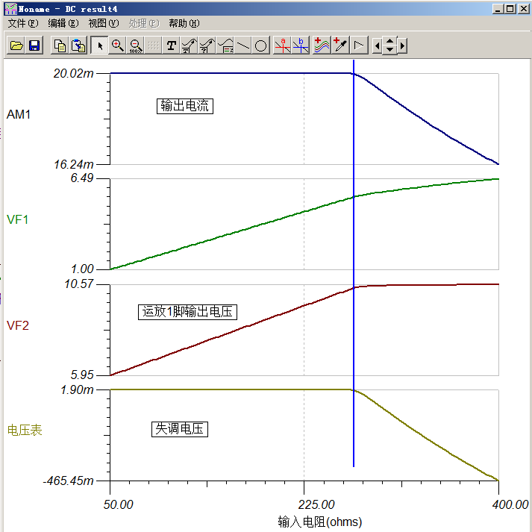Select the Text 'T' annotation tool
The width and height of the screenshot is (532, 532).
pyautogui.click(x=171, y=46)
